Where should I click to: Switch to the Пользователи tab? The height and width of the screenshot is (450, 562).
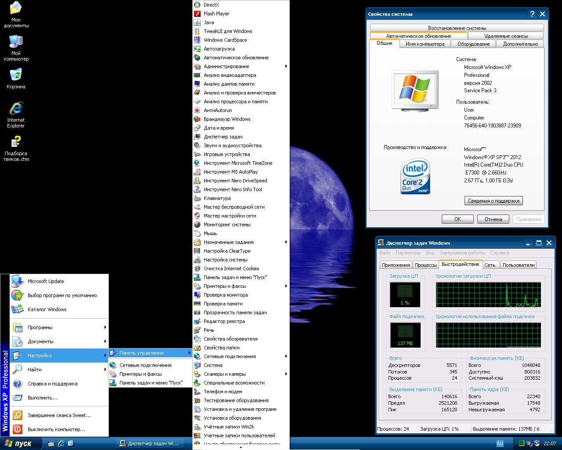point(519,265)
